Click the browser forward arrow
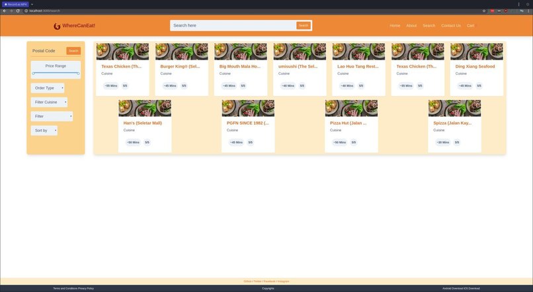533x292 pixels. pyautogui.click(x=11, y=11)
